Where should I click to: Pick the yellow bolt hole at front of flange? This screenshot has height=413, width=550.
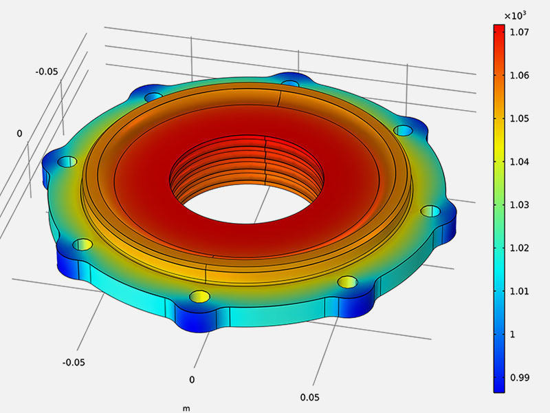coord(199,297)
